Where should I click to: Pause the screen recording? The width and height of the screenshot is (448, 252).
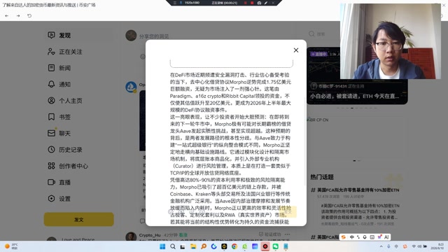[x=245, y=3]
